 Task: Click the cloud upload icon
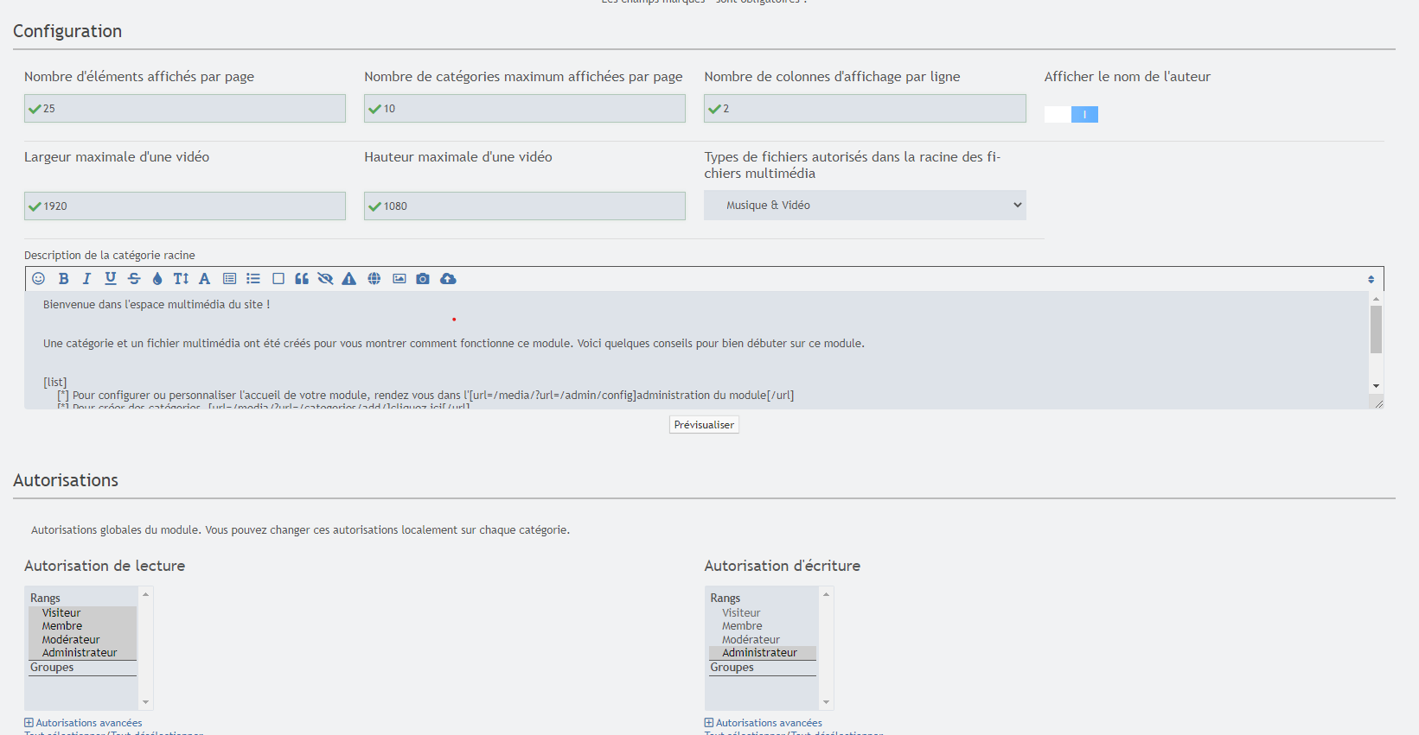[448, 278]
